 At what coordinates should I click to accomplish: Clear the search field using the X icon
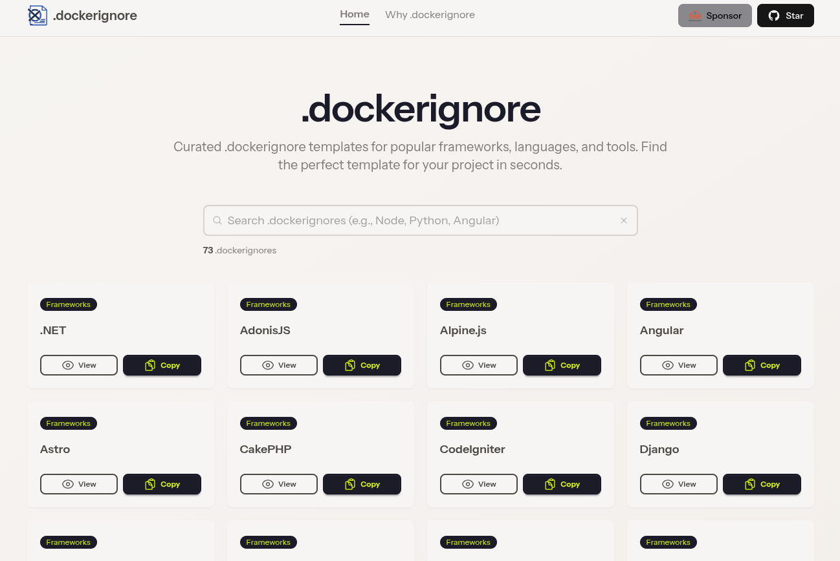[624, 220]
